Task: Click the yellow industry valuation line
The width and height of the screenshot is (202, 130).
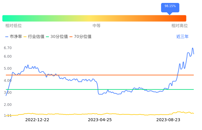Action: 88,114
